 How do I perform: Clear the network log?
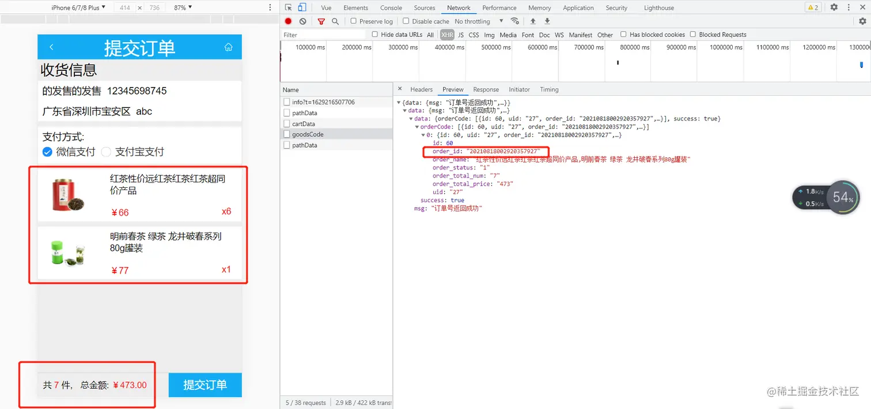pos(302,21)
